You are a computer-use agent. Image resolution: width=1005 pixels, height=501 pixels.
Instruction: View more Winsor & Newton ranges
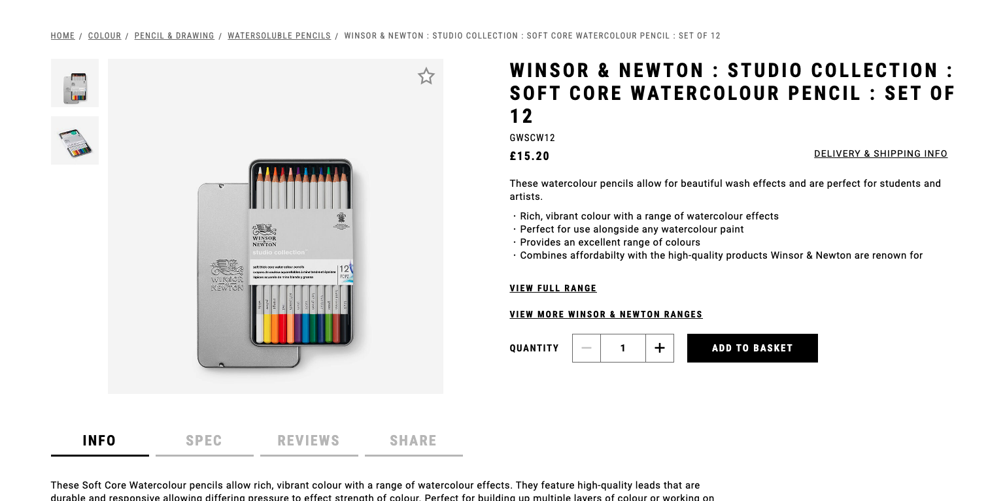(x=605, y=315)
